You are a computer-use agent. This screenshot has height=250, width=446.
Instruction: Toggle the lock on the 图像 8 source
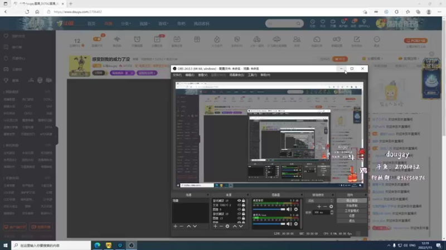click(244, 209)
